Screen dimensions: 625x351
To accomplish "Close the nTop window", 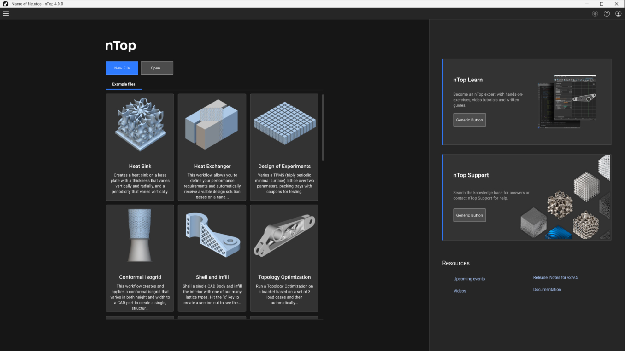I will [617, 4].
